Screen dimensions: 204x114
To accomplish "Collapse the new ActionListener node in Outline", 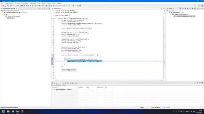I will pos(171,14).
